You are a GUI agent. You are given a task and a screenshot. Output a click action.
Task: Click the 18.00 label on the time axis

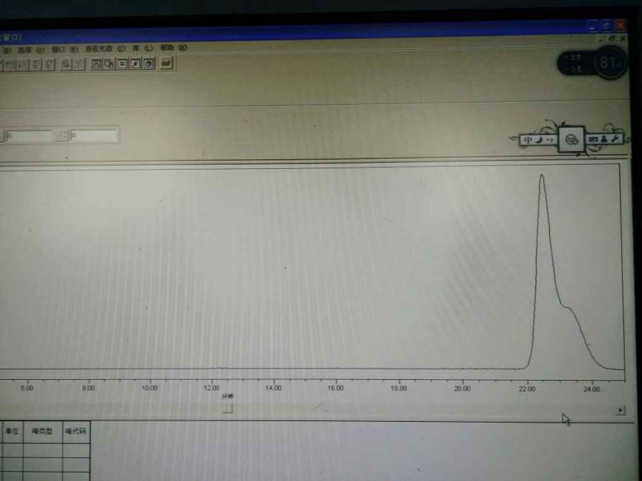click(399, 388)
